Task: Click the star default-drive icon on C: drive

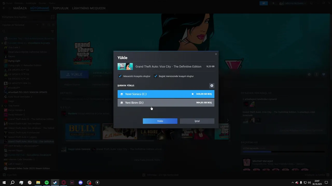Action: [192, 94]
